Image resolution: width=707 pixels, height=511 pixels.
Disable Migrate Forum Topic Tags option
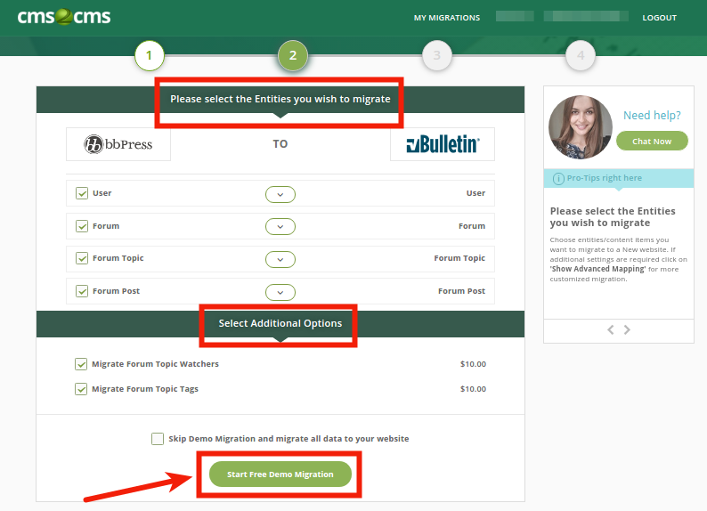pyautogui.click(x=81, y=389)
